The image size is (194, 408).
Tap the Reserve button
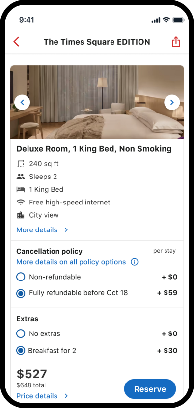click(x=150, y=389)
